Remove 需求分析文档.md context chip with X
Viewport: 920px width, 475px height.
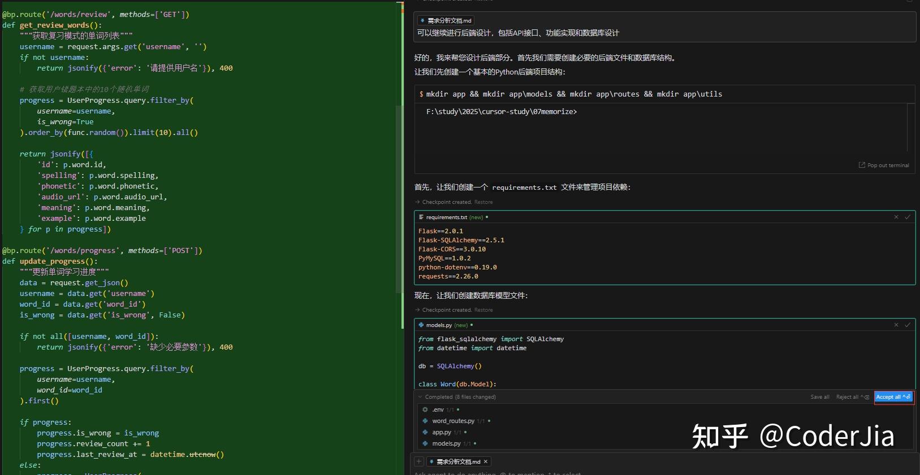coord(485,461)
